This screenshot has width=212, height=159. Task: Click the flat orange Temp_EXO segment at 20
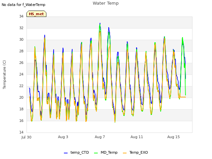[183, 97]
